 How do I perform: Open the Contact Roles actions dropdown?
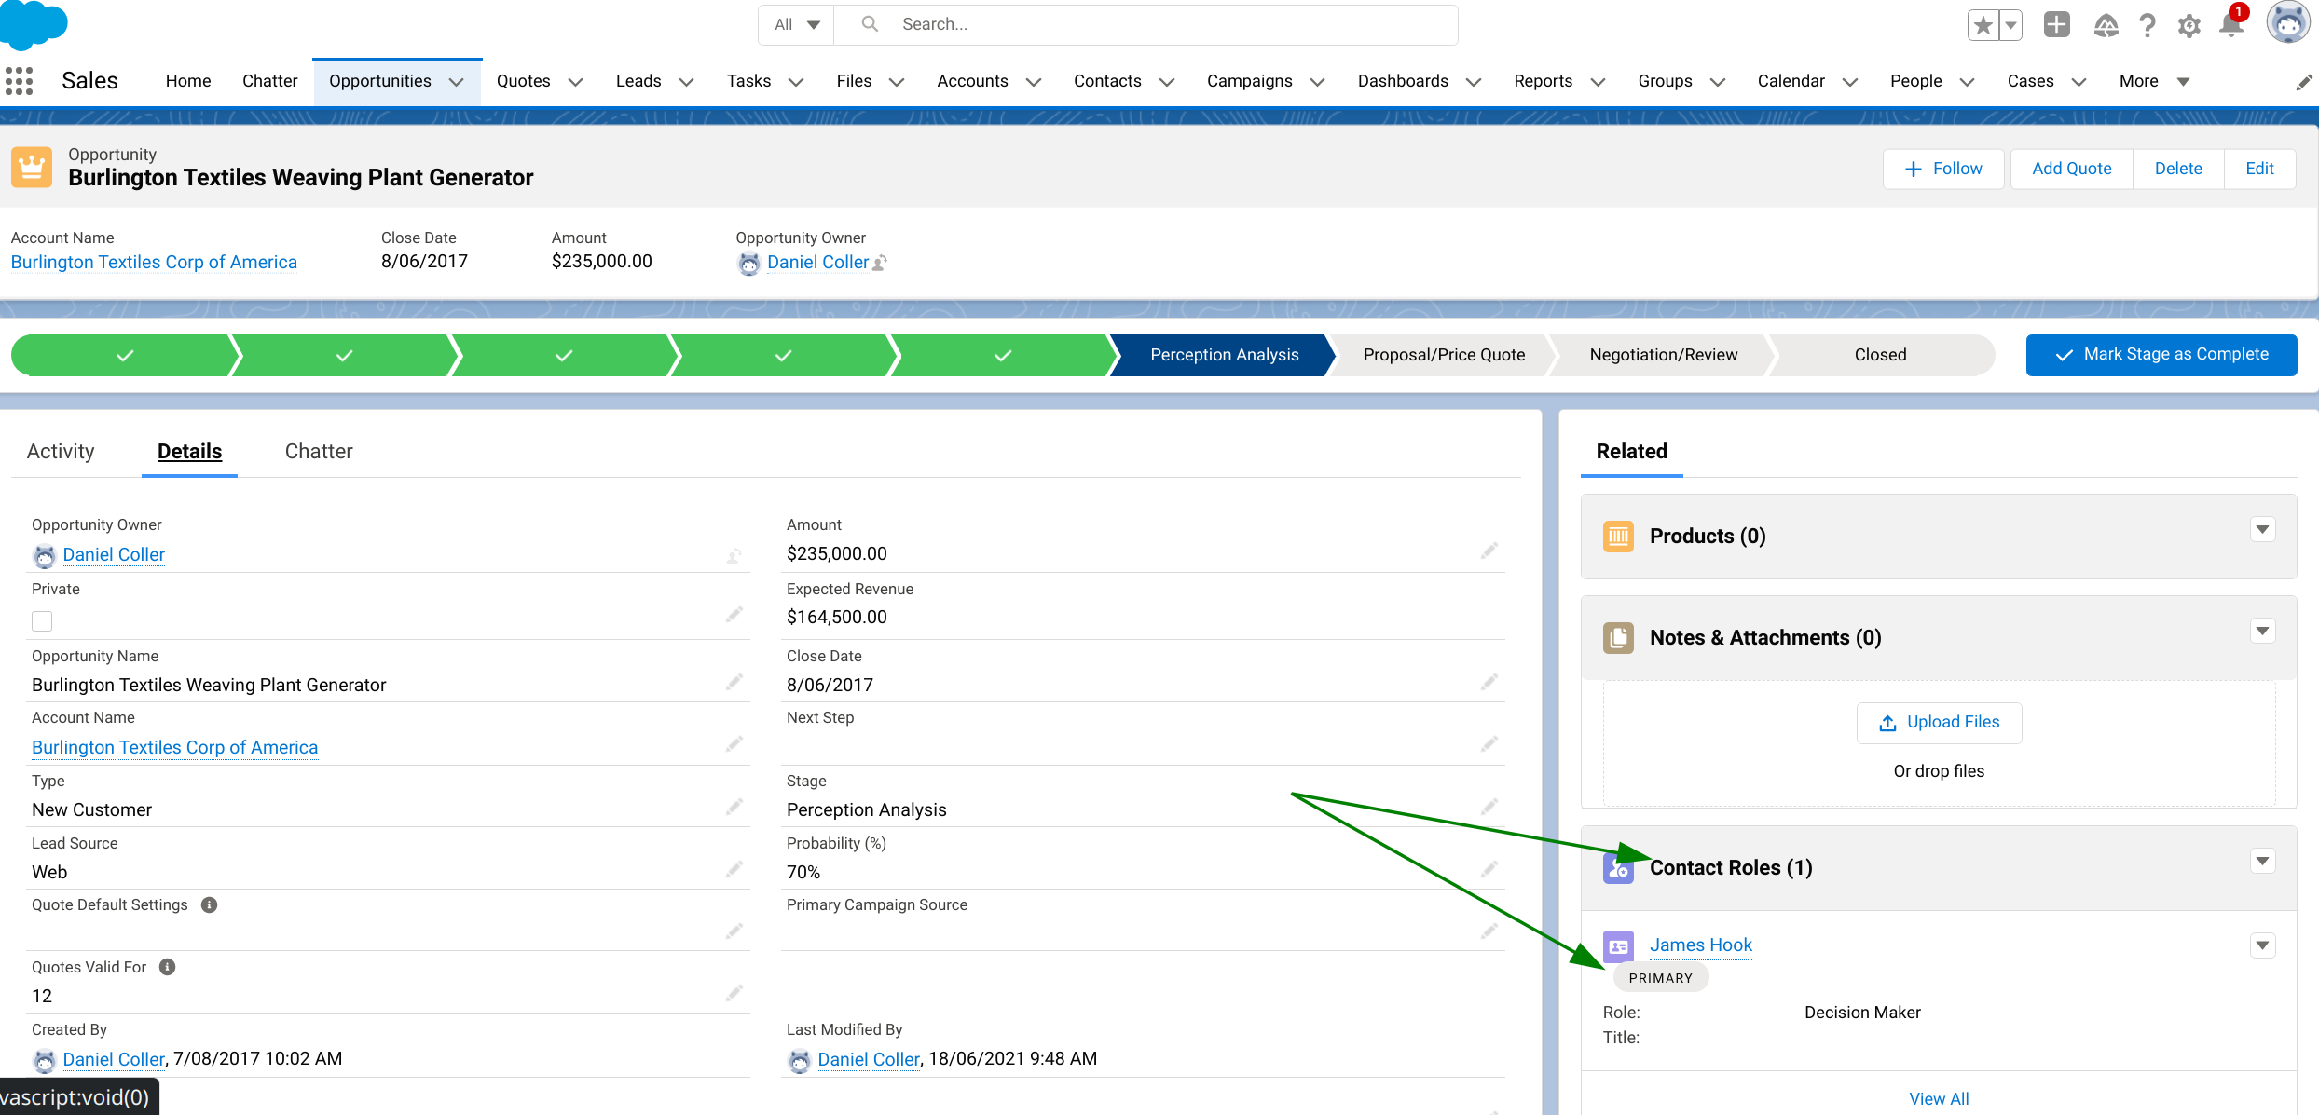coord(2263,862)
